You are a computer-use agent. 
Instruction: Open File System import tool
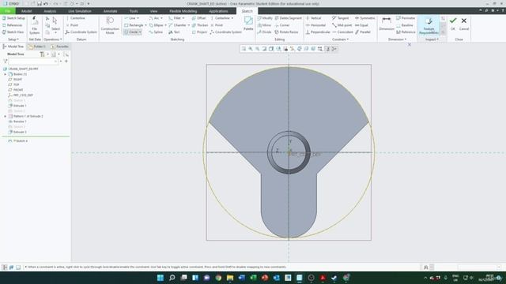pos(34,26)
